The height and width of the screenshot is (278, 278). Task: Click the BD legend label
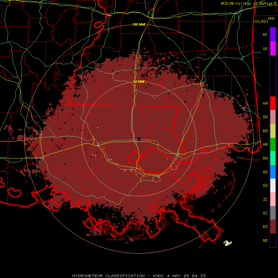[x=265, y=131]
